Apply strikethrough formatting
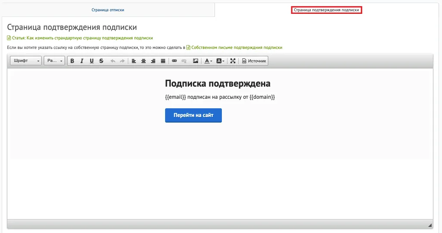 tap(101, 61)
